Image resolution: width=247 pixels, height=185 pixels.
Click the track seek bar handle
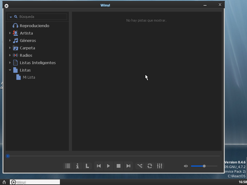coord(8,156)
